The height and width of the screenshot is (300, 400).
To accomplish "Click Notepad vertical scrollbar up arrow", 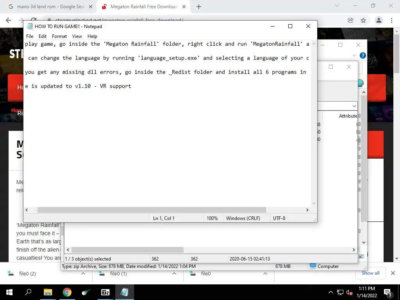I will [x=314, y=44].
